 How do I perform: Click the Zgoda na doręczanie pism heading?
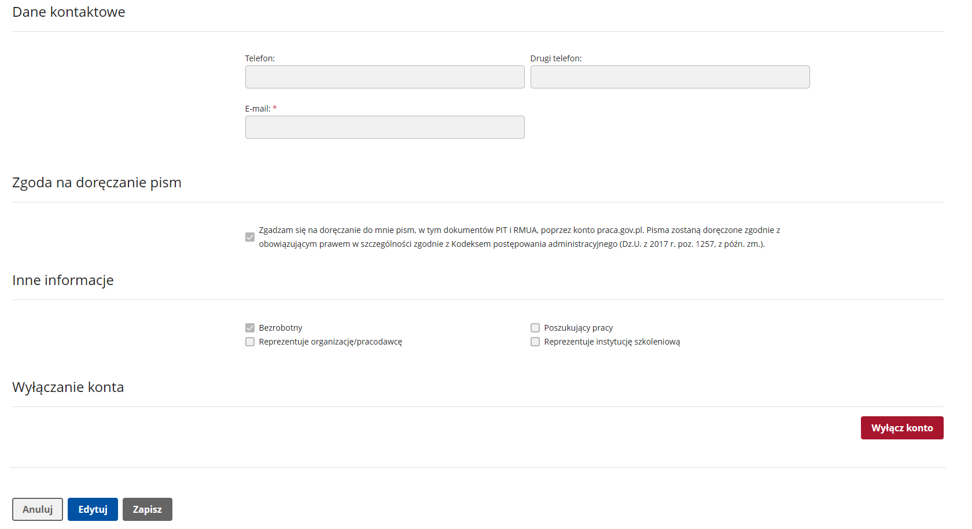click(x=97, y=183)
